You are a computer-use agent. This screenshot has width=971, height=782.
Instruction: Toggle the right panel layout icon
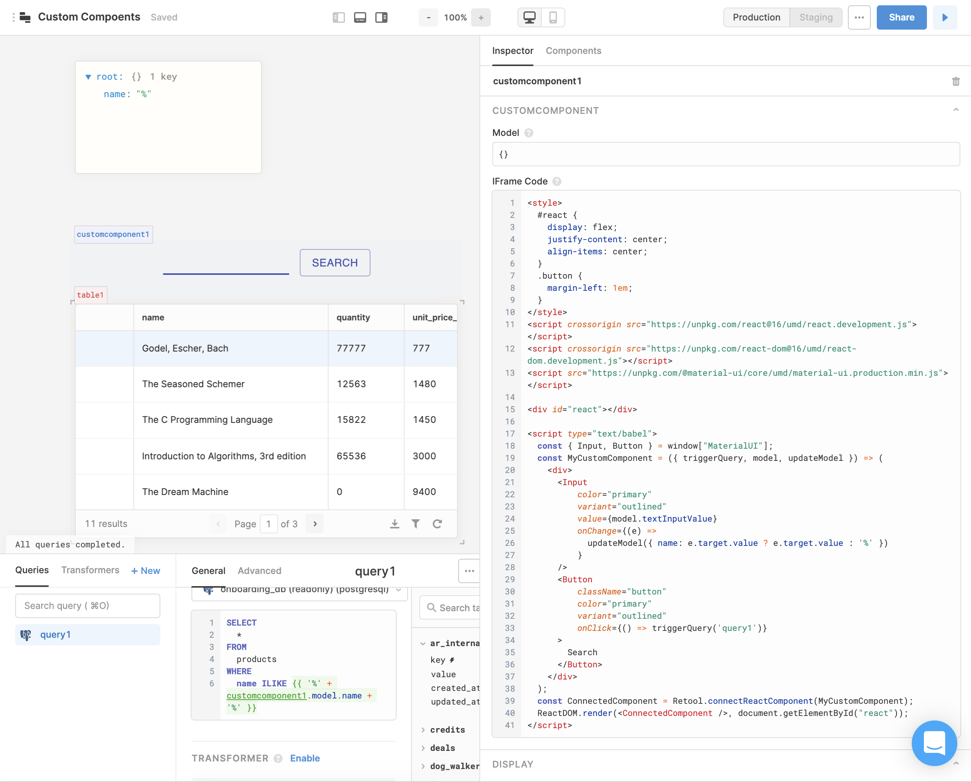tap(381, 17)
